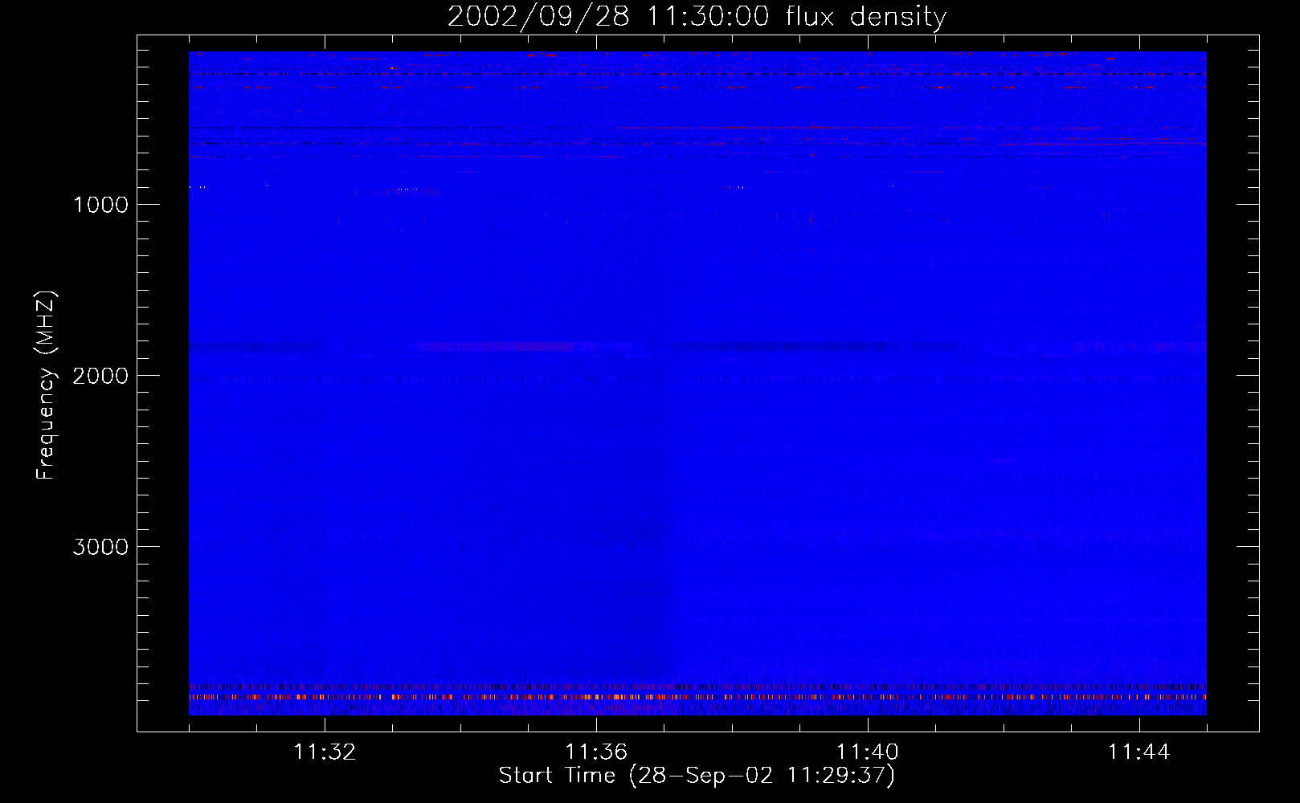This screenshot has height=803, width=1300.
Task: Click the 11:32 time tick label
Action: [x=325, y=752]
